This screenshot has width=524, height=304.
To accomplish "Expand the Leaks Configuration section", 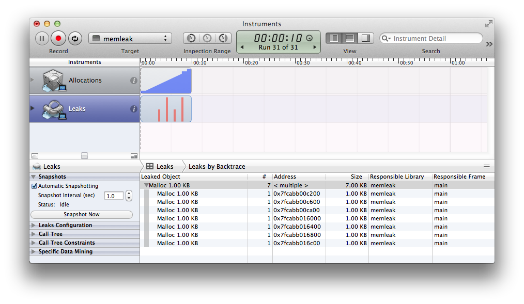I will (x=34, y=225).
